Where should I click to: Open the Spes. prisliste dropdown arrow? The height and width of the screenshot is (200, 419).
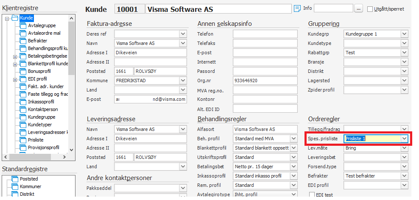pos(404,139)
